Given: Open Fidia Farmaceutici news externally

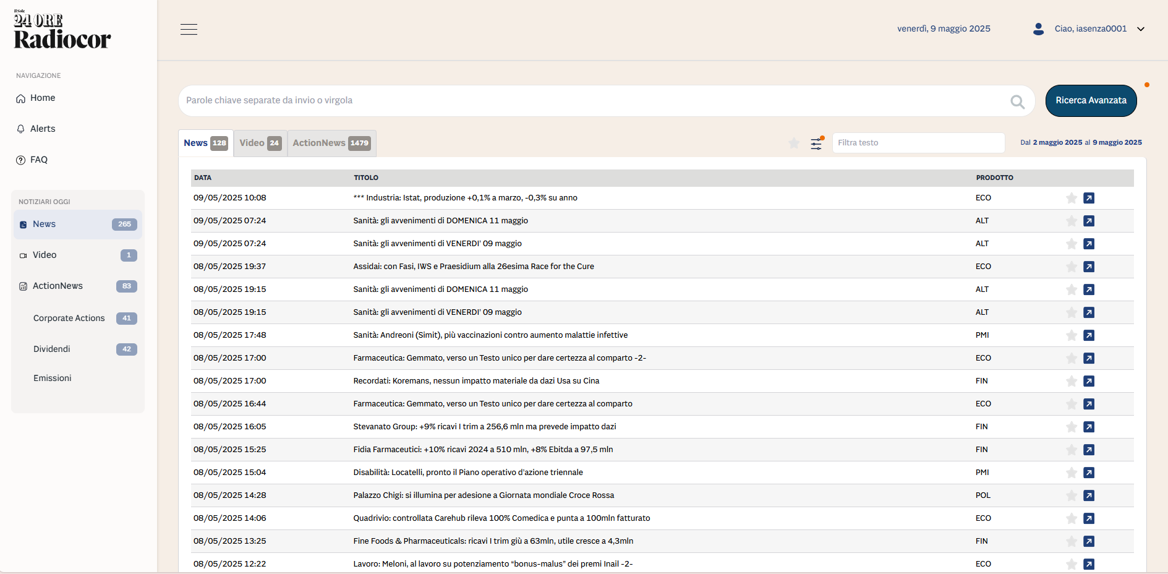Looking at the screenshot, I should coord(1089,450).
